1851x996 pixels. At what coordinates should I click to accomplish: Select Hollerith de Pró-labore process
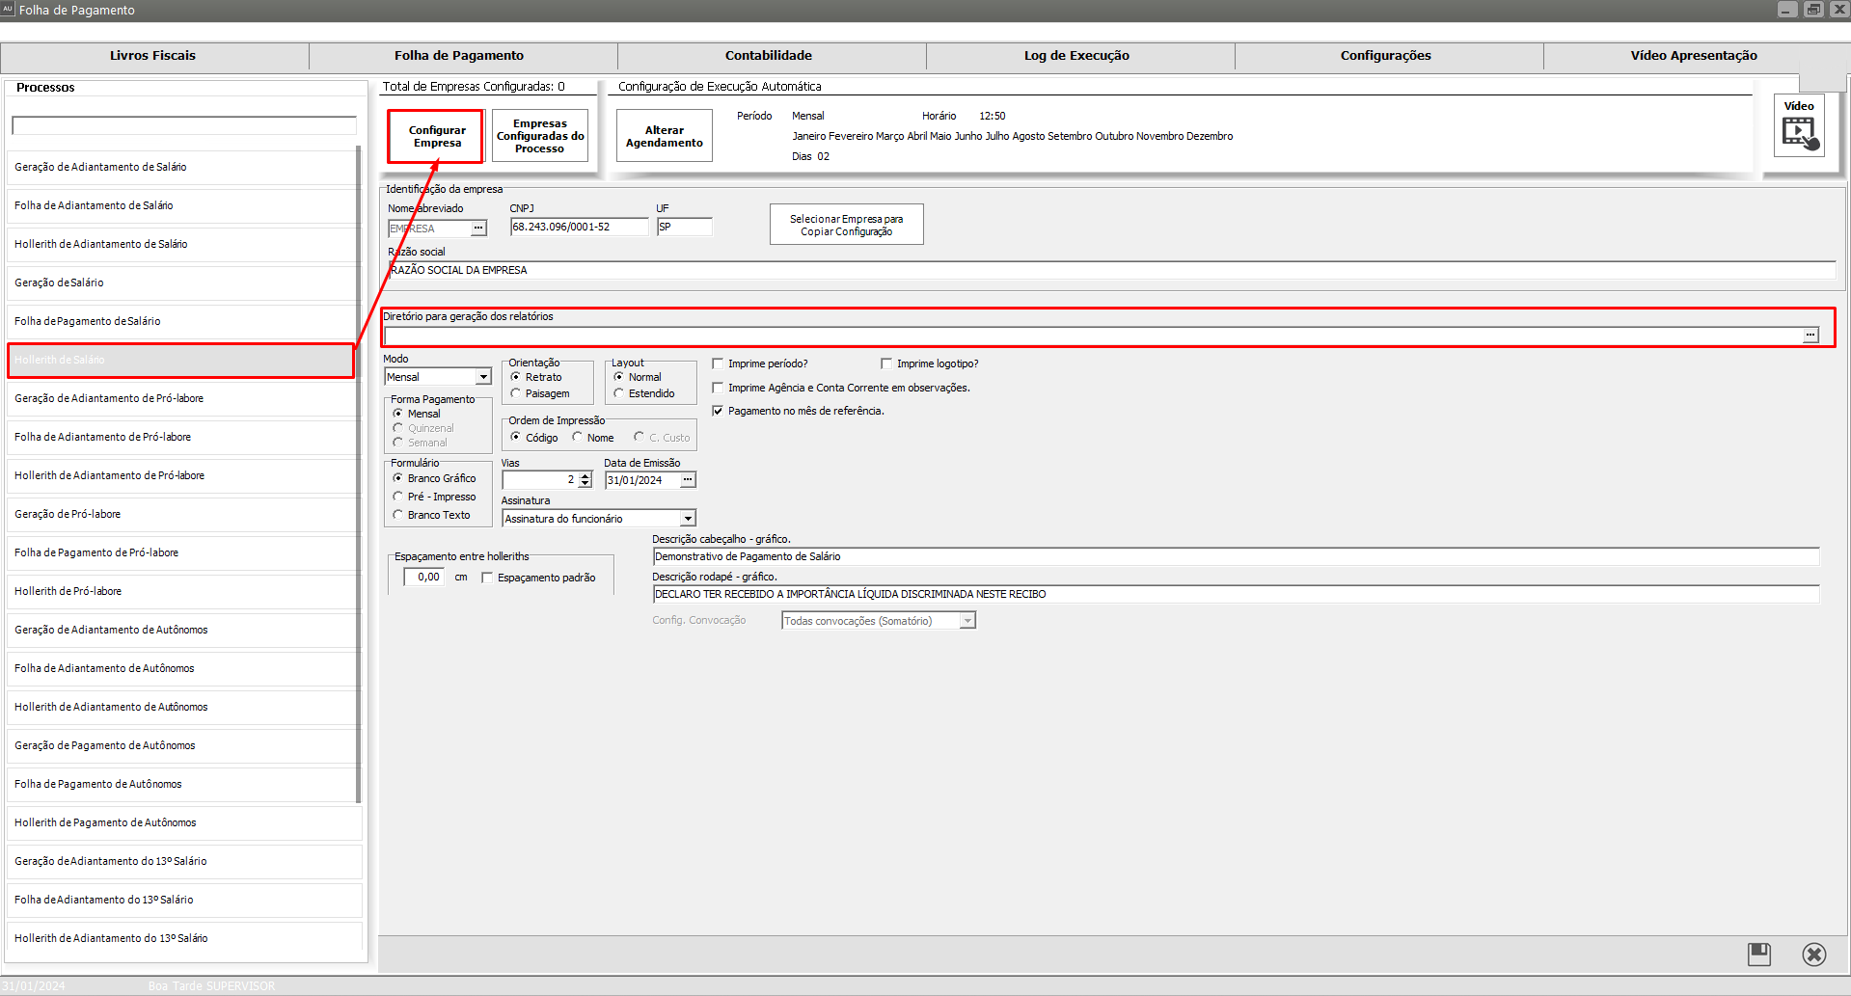coord(183,591)
